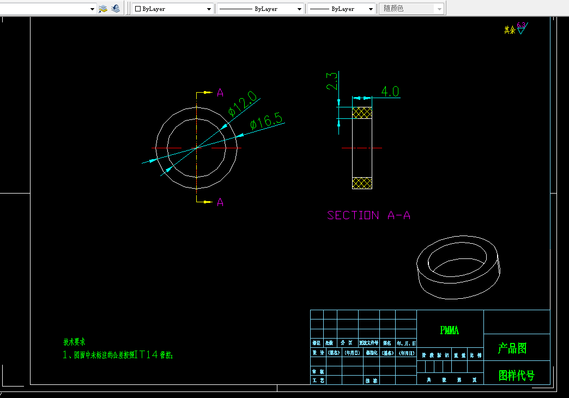Select the 分区 title block cell
This screenshot has width=569, height=398.
click(x=347, y=343)
